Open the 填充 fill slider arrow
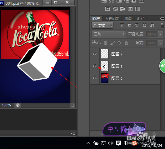The image size is (165, 149). (x=160, y=43)
